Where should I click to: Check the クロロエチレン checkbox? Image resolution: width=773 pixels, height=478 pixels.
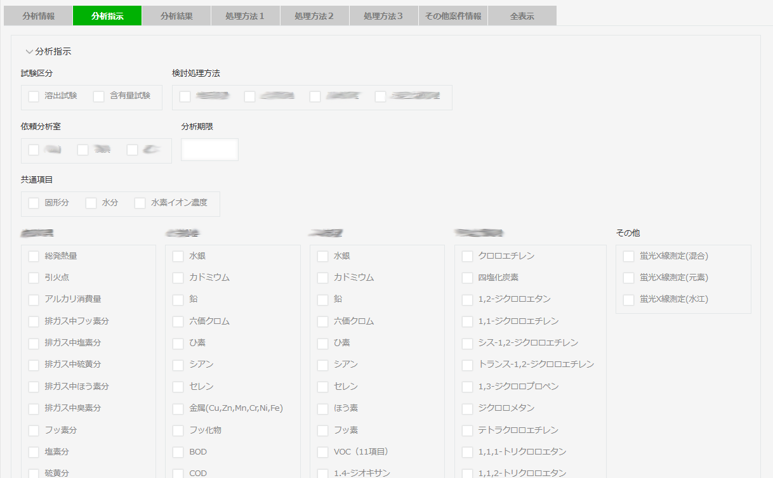click(467, 256)
